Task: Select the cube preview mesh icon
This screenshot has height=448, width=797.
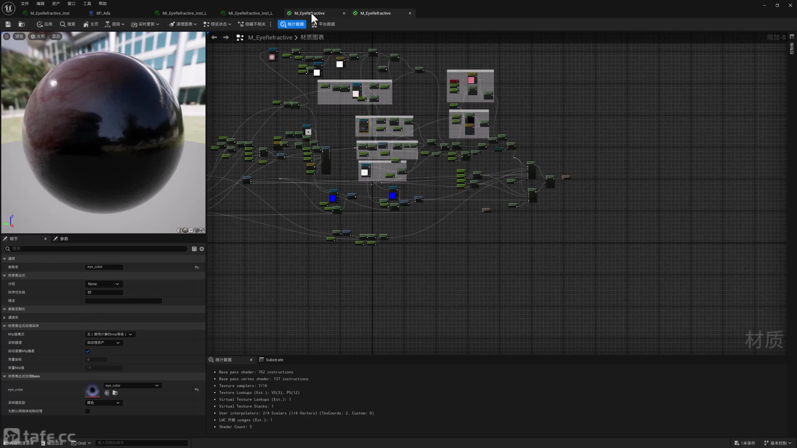Action: (x=196, y=230)
